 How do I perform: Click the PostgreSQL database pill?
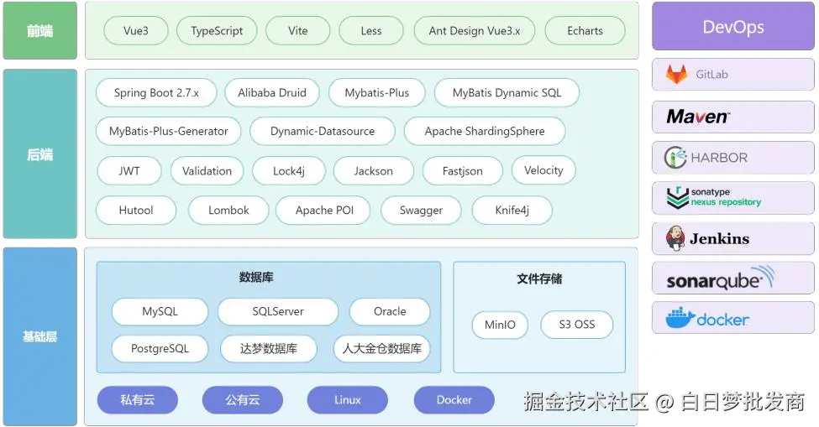[160, 348]
